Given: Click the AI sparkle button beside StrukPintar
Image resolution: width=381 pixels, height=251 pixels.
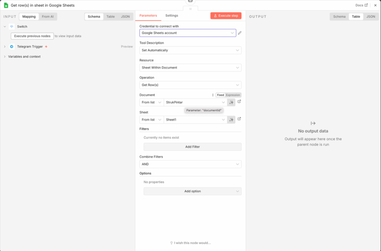Looking at the screenshot, I should pos(231,102).
